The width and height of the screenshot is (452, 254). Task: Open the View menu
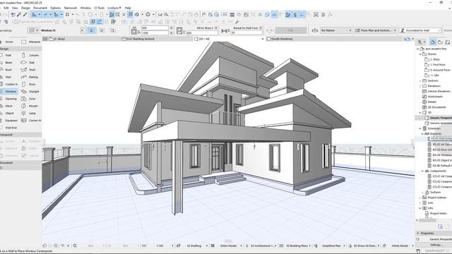point(15,8)
